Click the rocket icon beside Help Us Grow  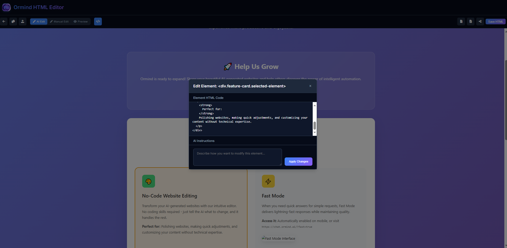point(228,67)
